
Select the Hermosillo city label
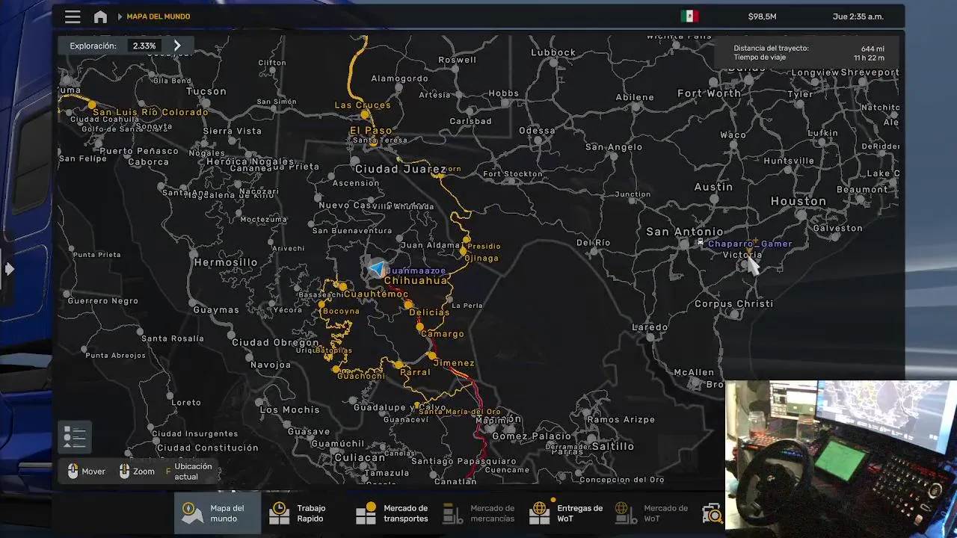click(226, 262)
